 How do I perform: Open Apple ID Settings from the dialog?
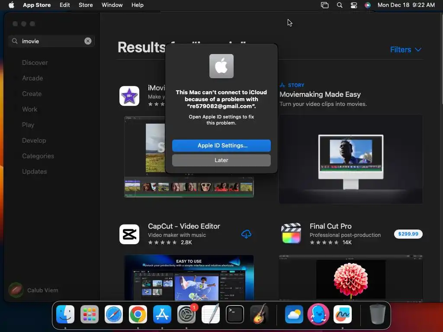pos(221,145)
